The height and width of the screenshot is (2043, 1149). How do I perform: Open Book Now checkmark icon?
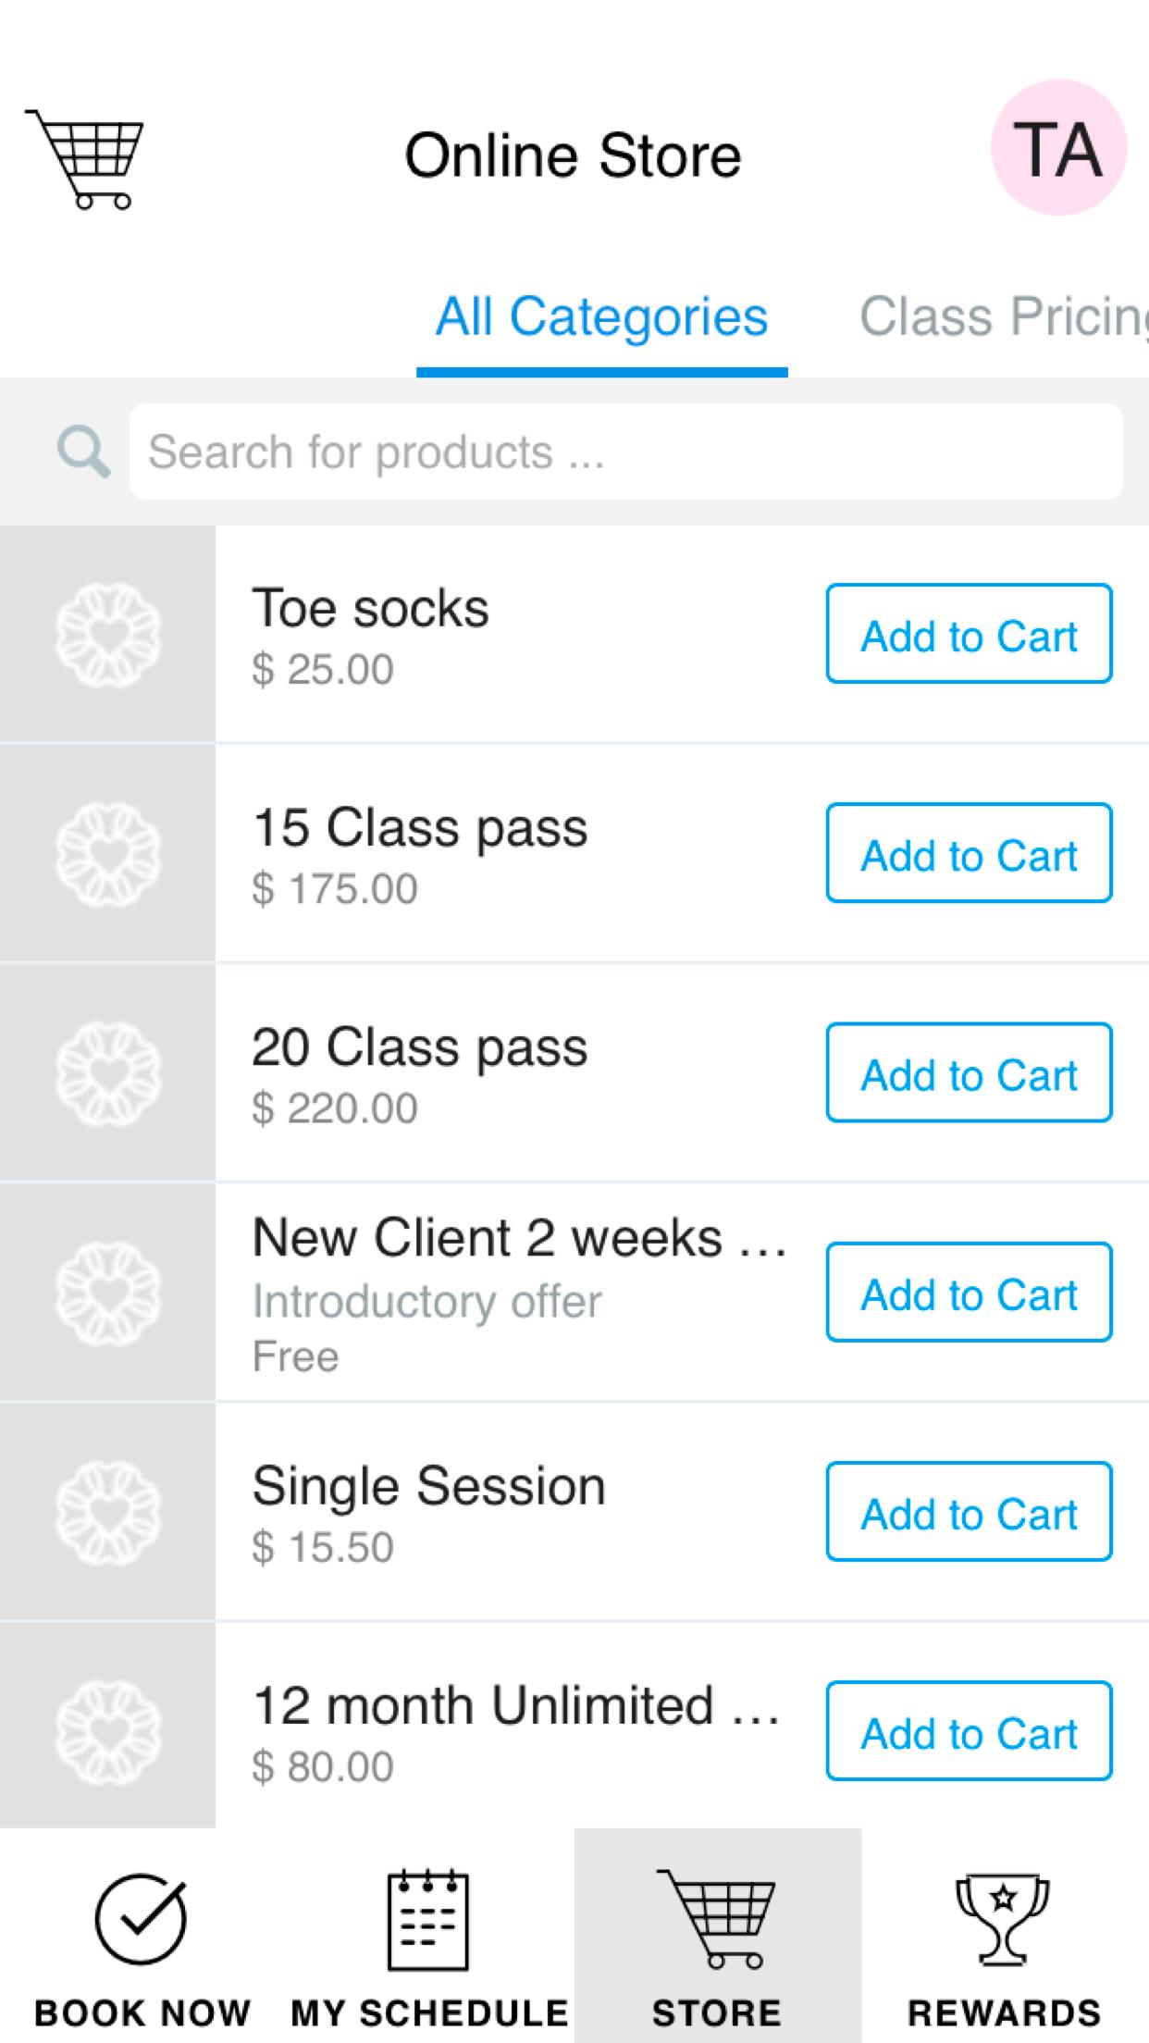pyautogui.click(x=141, y=1919)
